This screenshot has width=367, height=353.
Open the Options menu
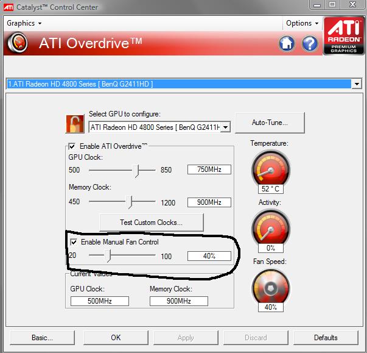click(x=302, y=23)
